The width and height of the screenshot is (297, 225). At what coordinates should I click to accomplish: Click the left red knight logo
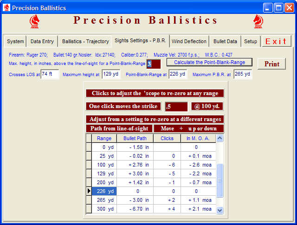[x=35, y=21]
